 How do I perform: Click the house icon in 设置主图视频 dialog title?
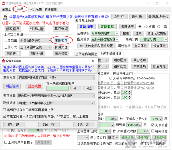point(3,61)
